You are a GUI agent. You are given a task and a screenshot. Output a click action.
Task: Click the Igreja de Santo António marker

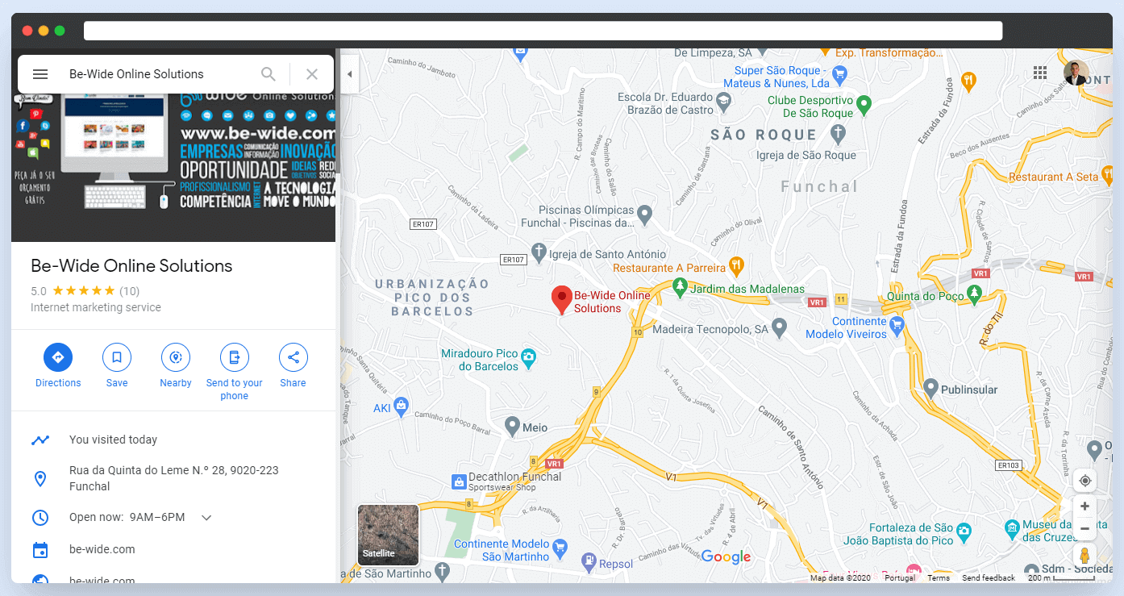pos(539,252)
